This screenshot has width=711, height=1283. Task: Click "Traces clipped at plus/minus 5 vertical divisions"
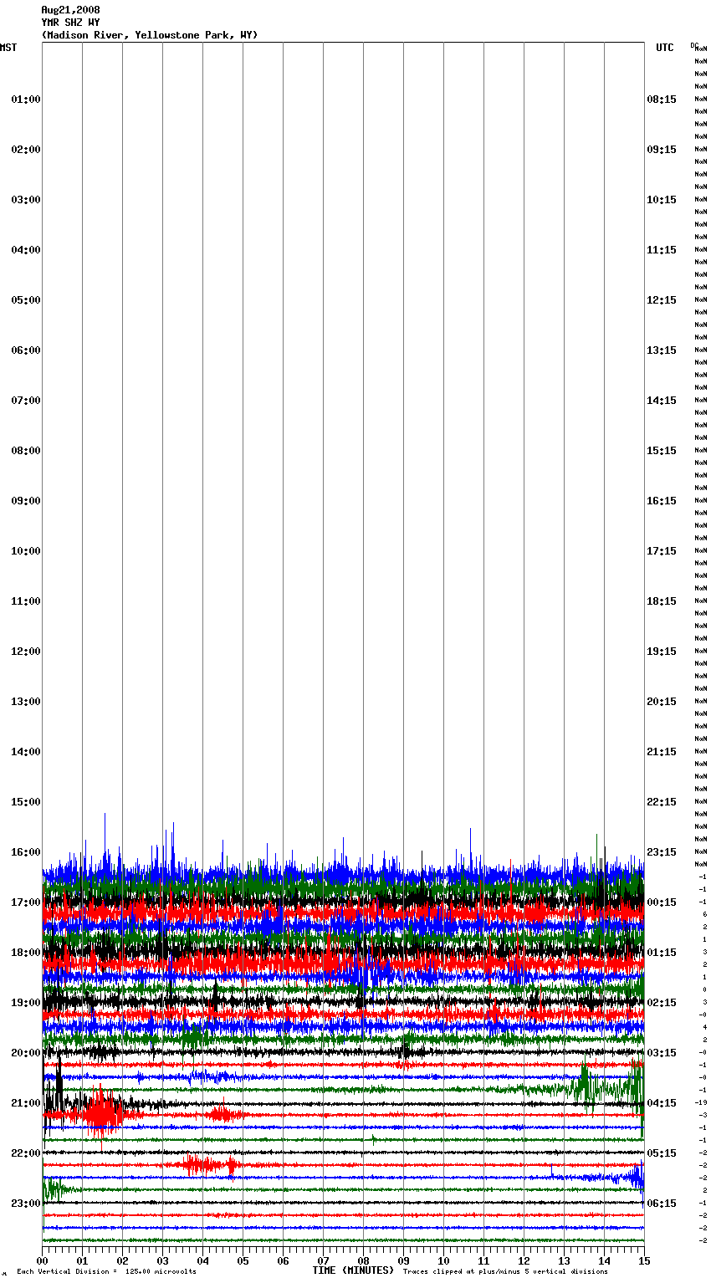[x=505, y=1272]
